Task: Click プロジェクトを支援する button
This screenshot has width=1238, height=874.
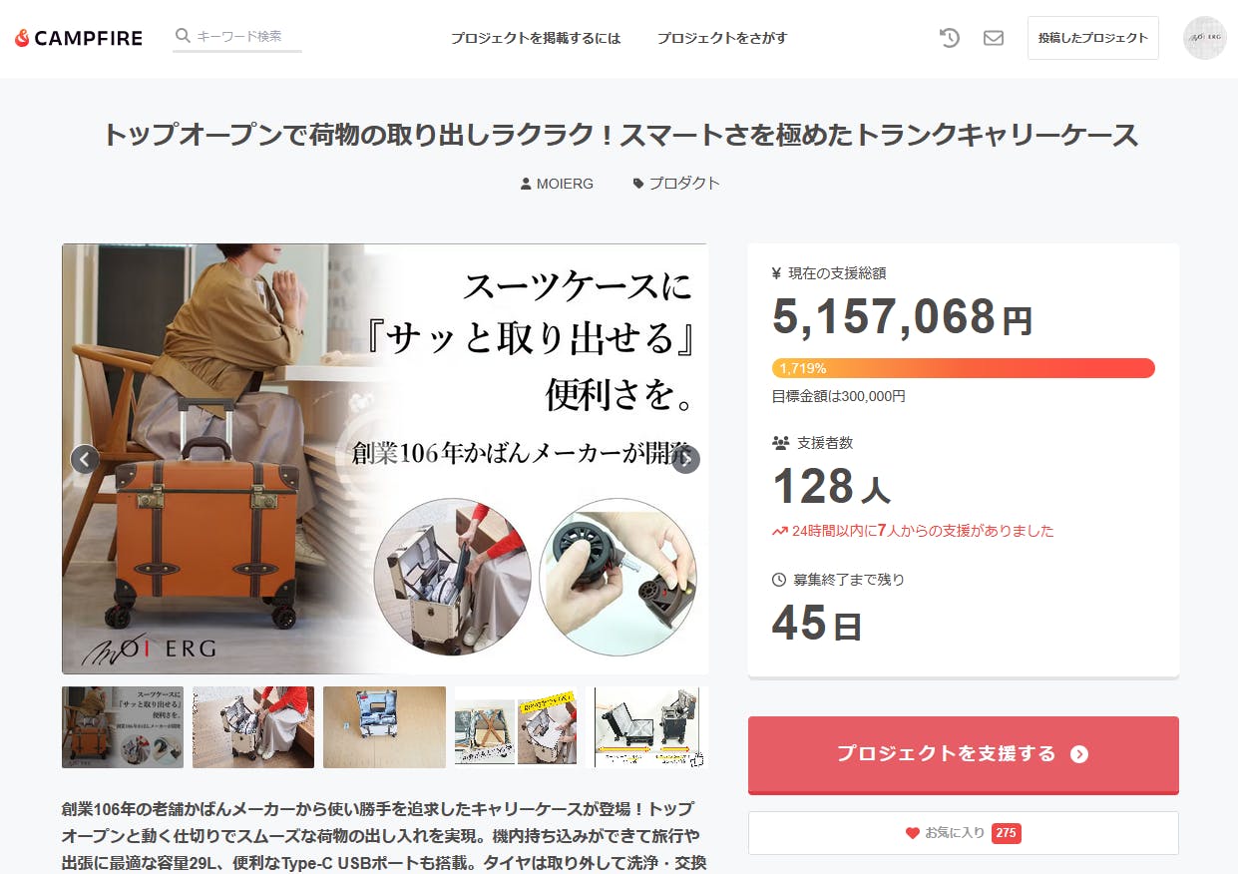Action: tap(964, 754)
